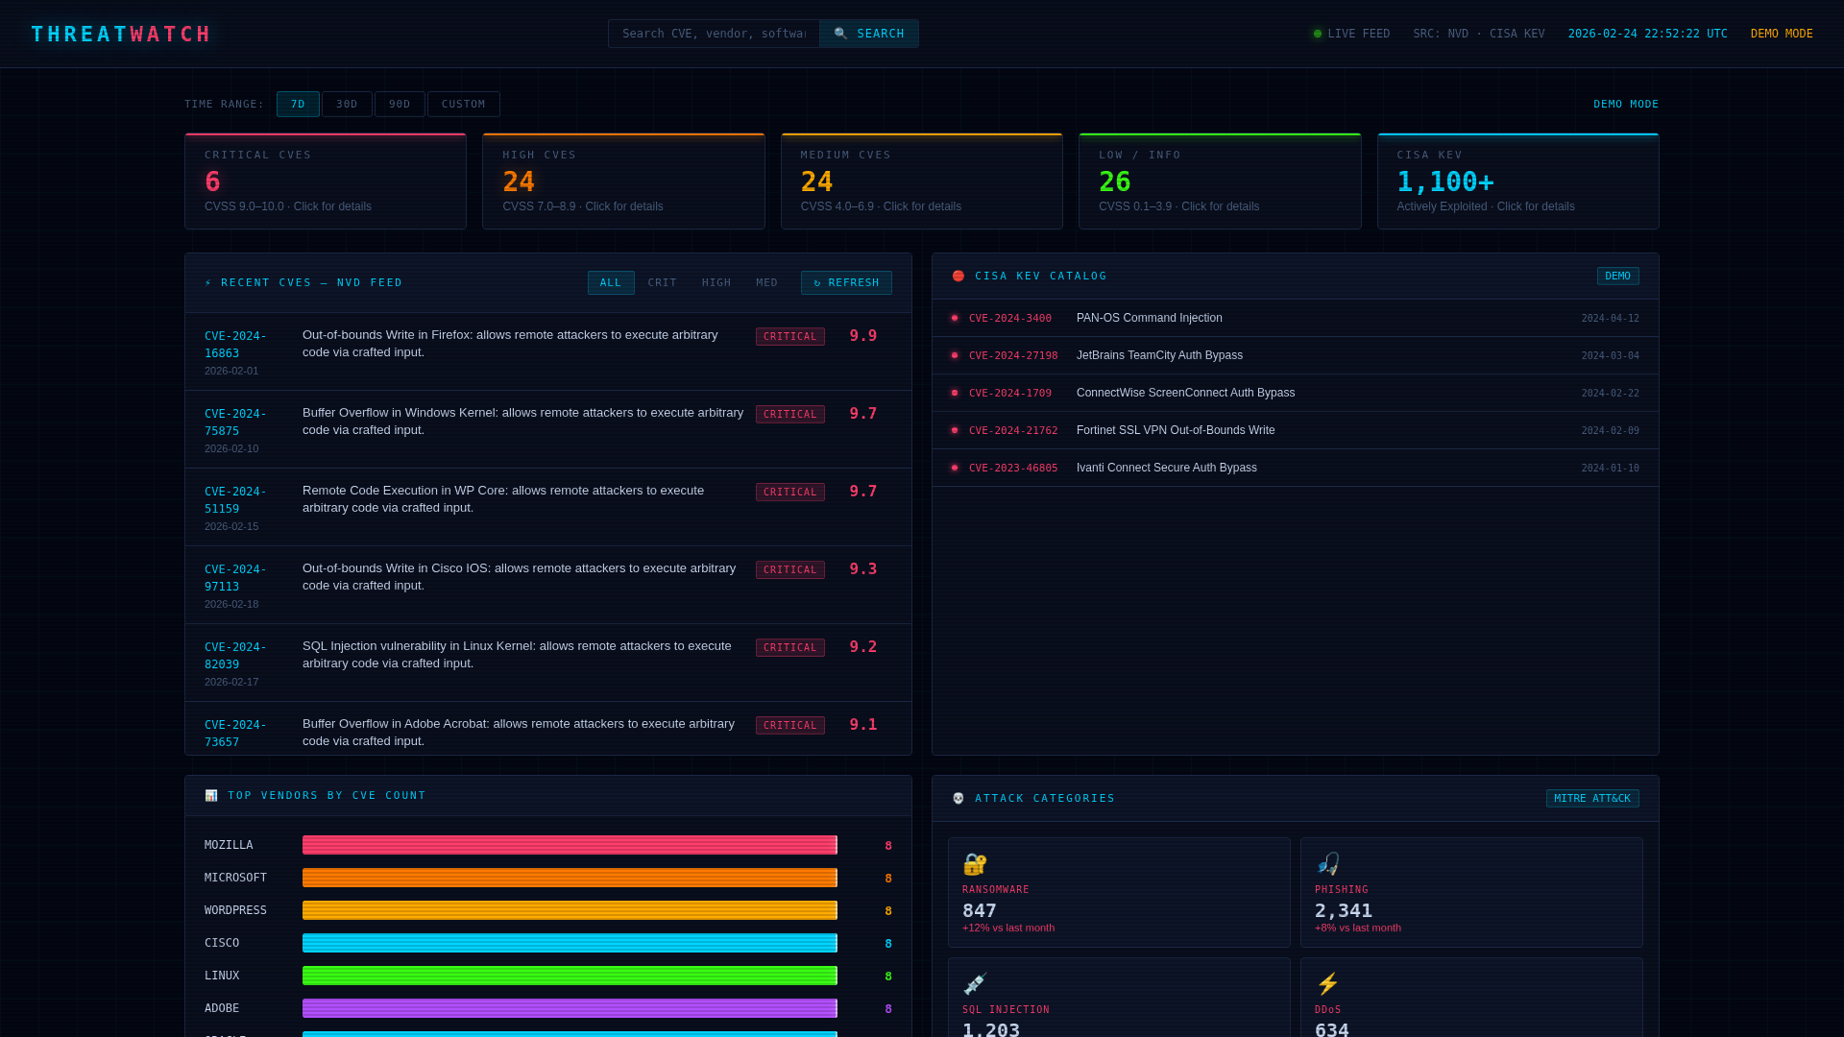Screen dimensions: 1844x1037
Task: Click DEMO MODE text in top header
Action: (x=1782, y=34)
